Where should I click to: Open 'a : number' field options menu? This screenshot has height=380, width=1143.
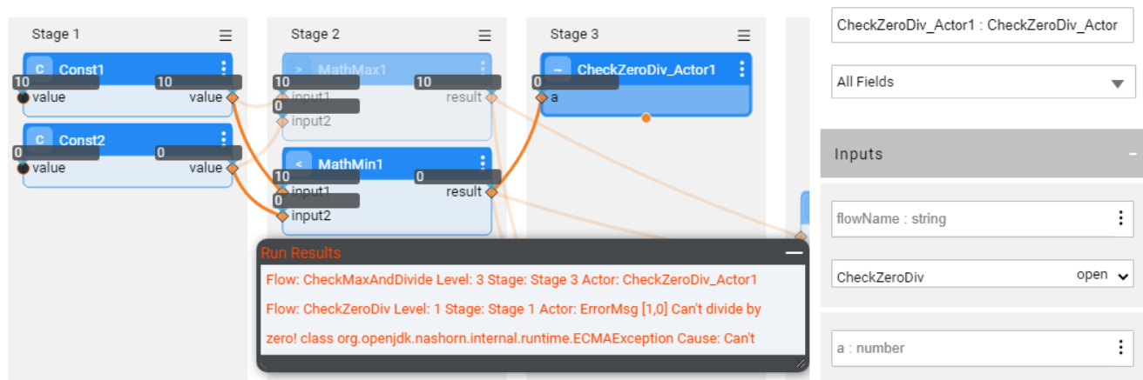tap(1120, 348)
